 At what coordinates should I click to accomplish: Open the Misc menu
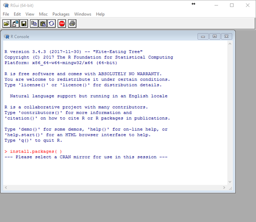tap(43, 14)
